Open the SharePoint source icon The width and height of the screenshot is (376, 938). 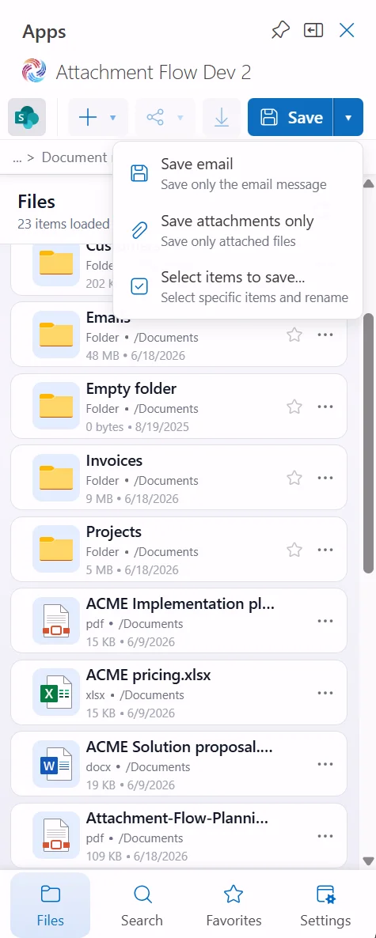(27, 117)
